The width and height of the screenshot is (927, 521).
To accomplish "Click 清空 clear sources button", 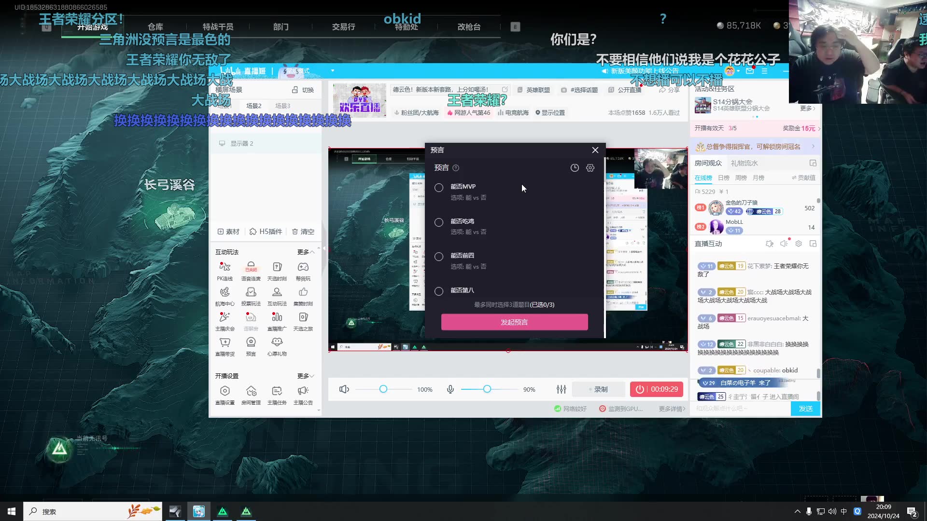I will tap(303, 232).
